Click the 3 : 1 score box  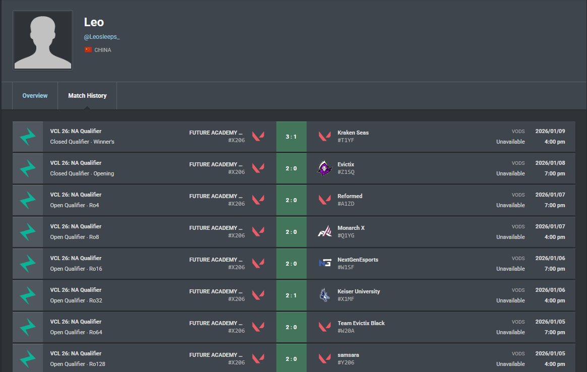tap(291, 137)
